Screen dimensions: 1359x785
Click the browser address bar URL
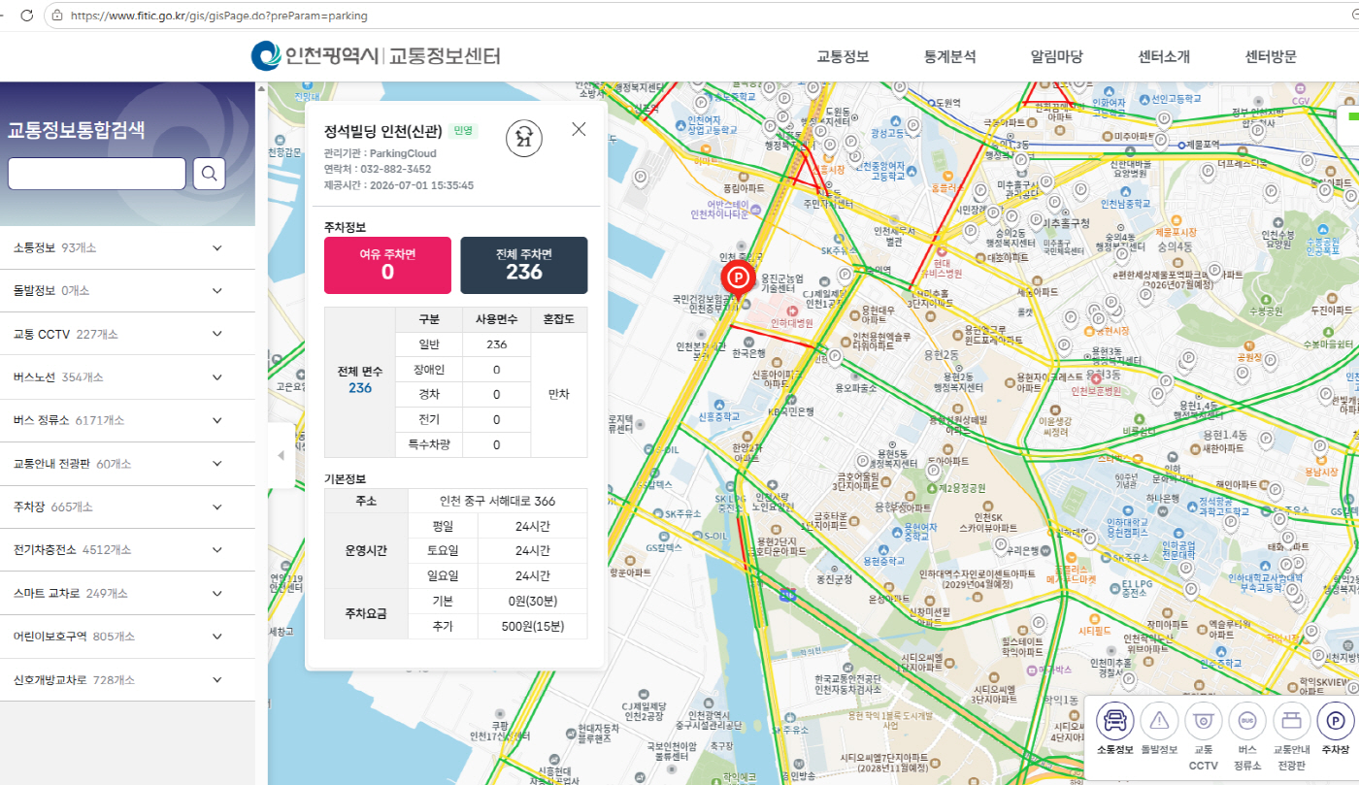click(218, 16)
